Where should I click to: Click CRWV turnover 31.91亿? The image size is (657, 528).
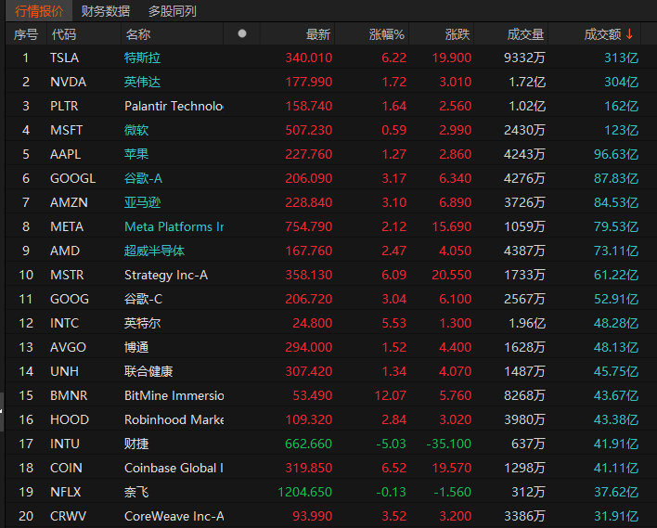(x=616, y=516)
